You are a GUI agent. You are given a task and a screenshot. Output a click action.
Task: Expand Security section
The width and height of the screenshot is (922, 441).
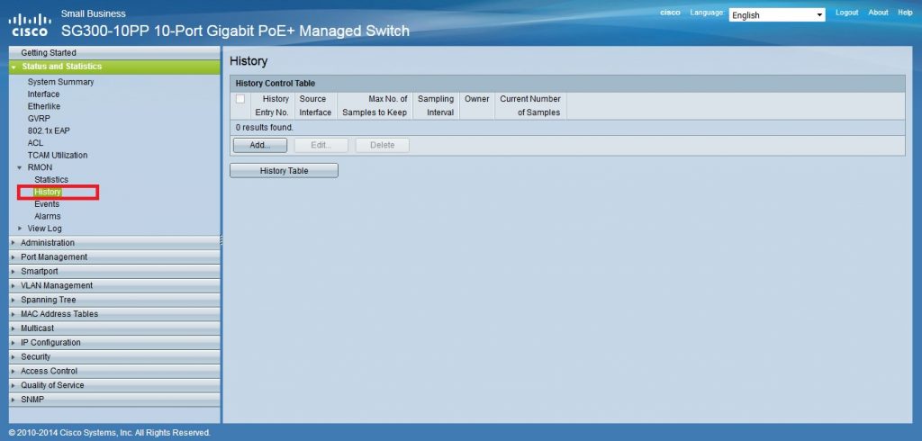pos(114,356)
